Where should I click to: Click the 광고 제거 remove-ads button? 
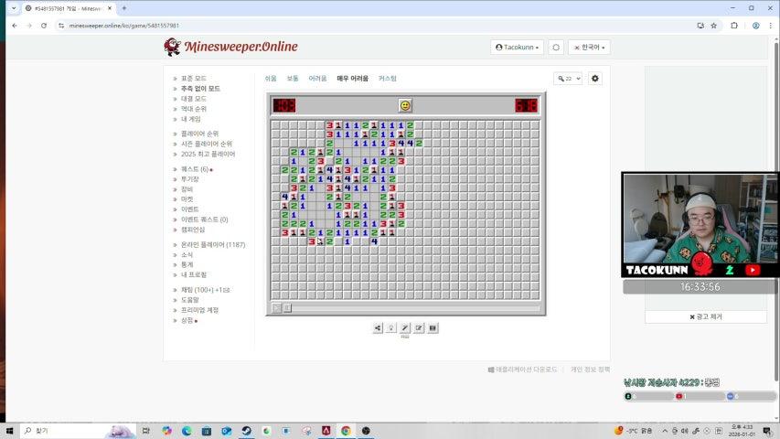click(x=706, y=316)
